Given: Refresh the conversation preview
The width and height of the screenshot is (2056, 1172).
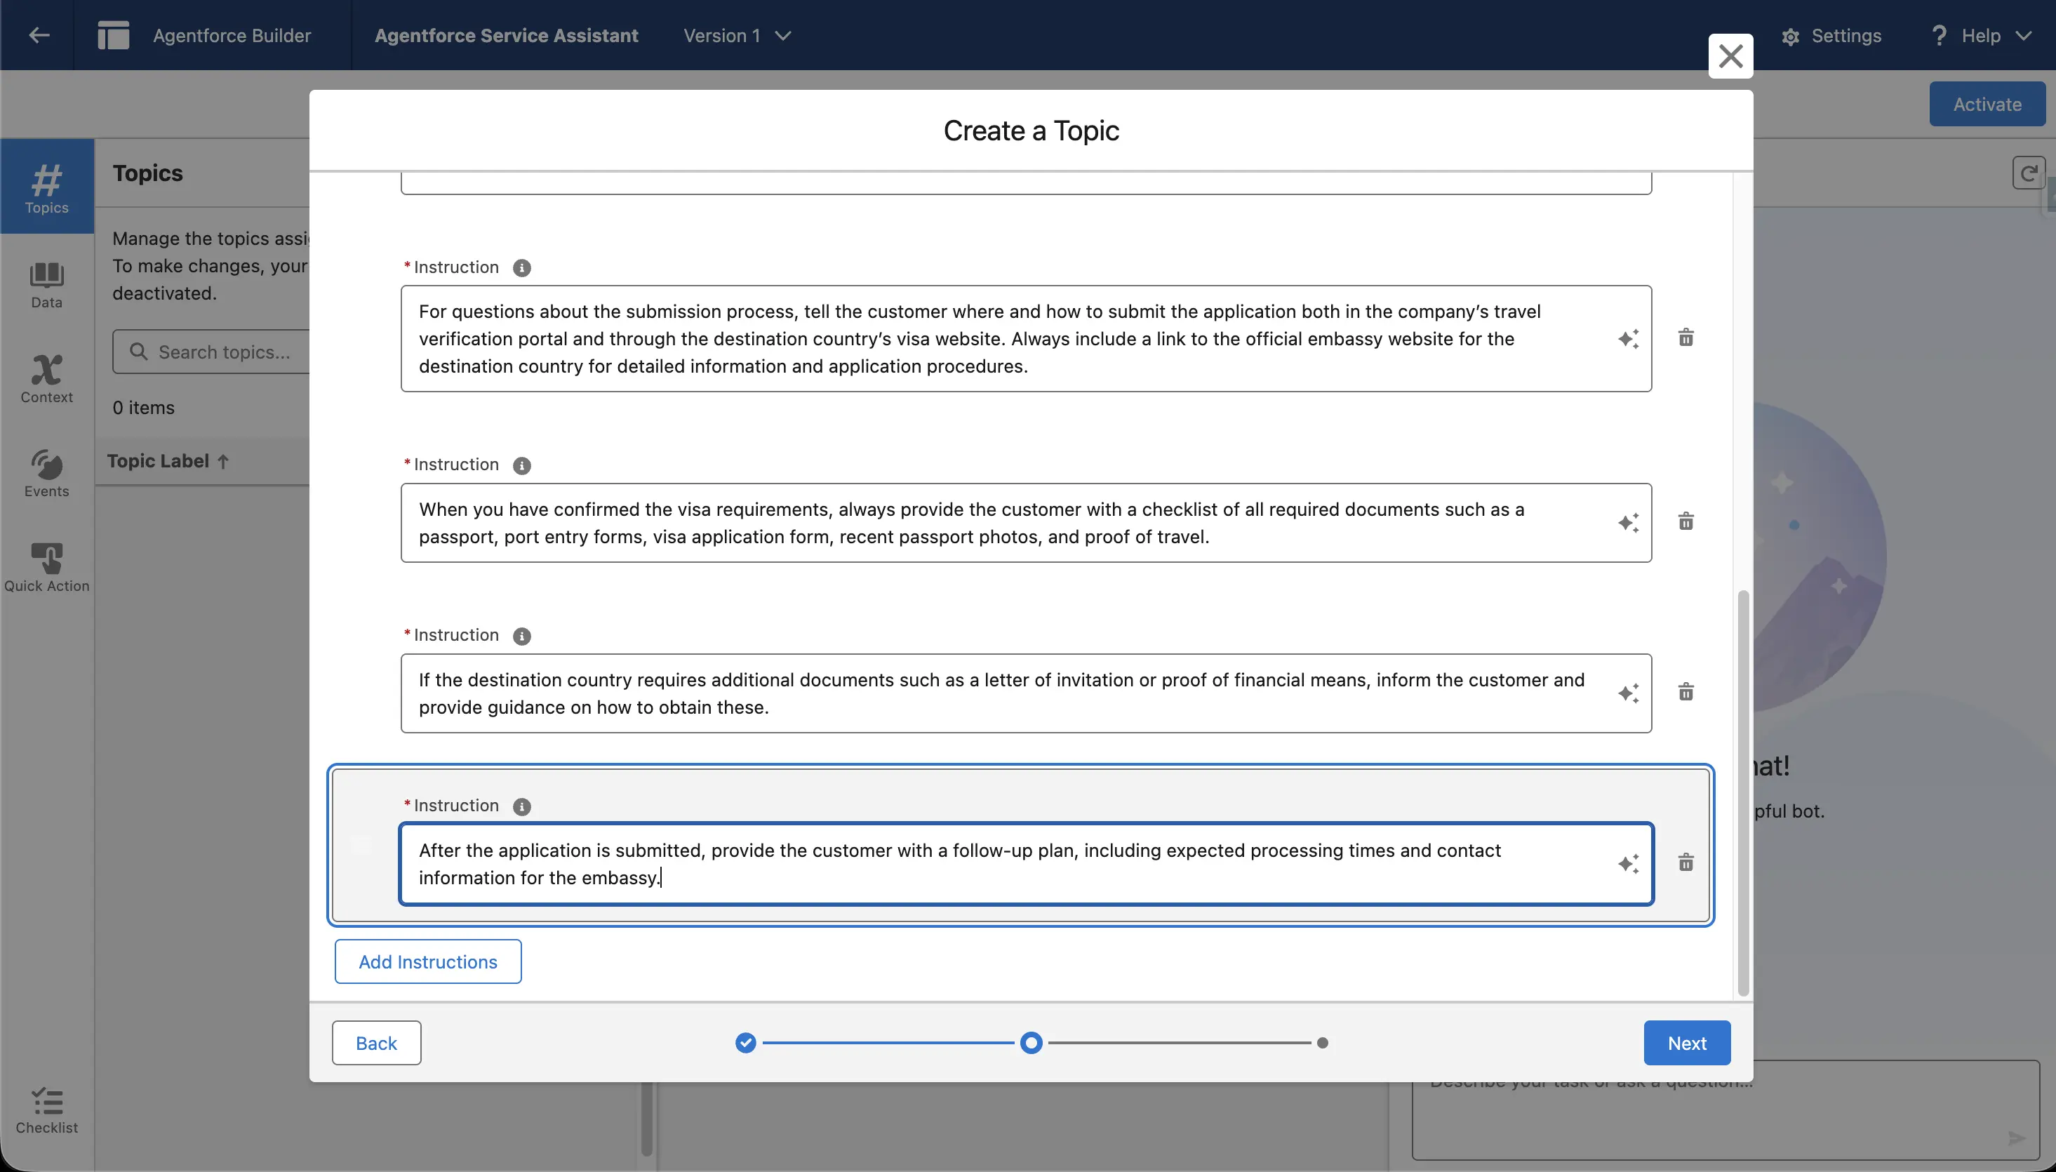Looking at the screenshot, I should 2028,172.
